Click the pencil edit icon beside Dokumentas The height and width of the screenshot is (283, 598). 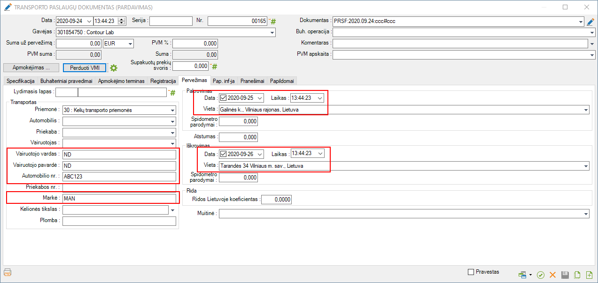(591, 22)
